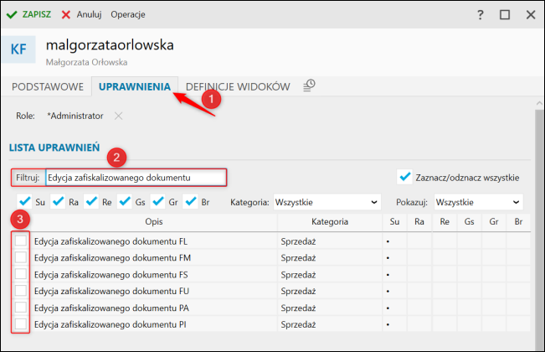Viewport: 545px width, 352px height.
Task: Uncheck the Gr filter checkbox
Action: pos(157,202)
